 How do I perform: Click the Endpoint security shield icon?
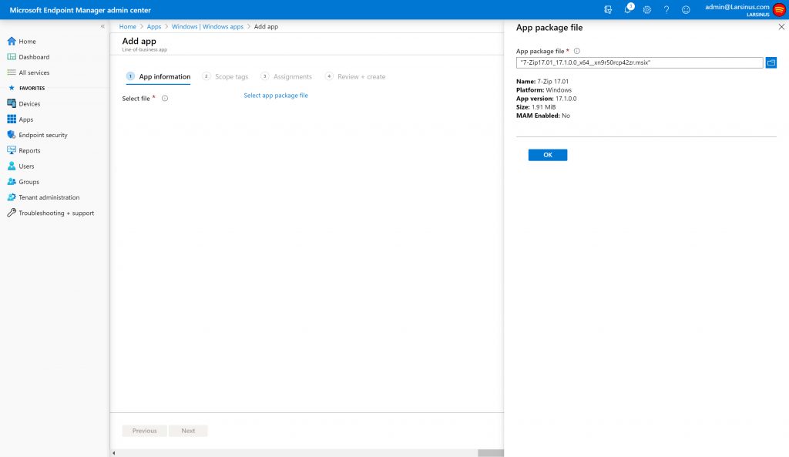12,135
